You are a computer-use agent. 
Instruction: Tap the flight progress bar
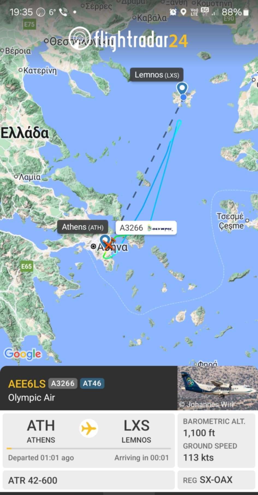pos(89,448)
